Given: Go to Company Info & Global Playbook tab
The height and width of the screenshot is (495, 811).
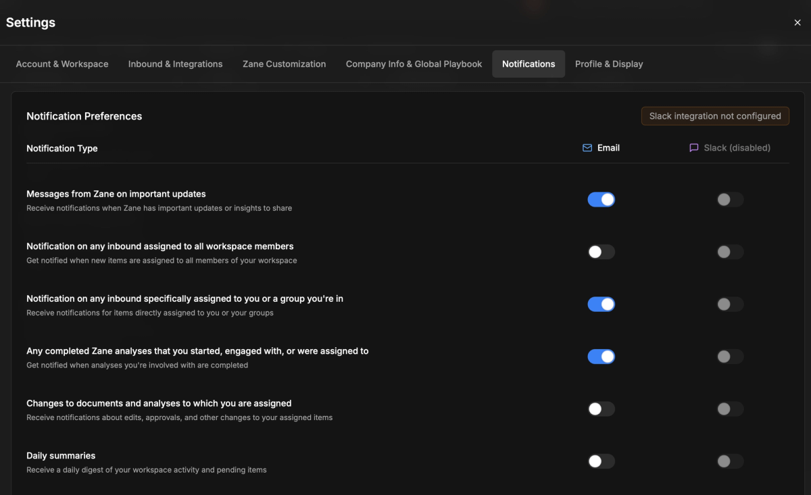Looking at the screenshot, I should 414,64.
